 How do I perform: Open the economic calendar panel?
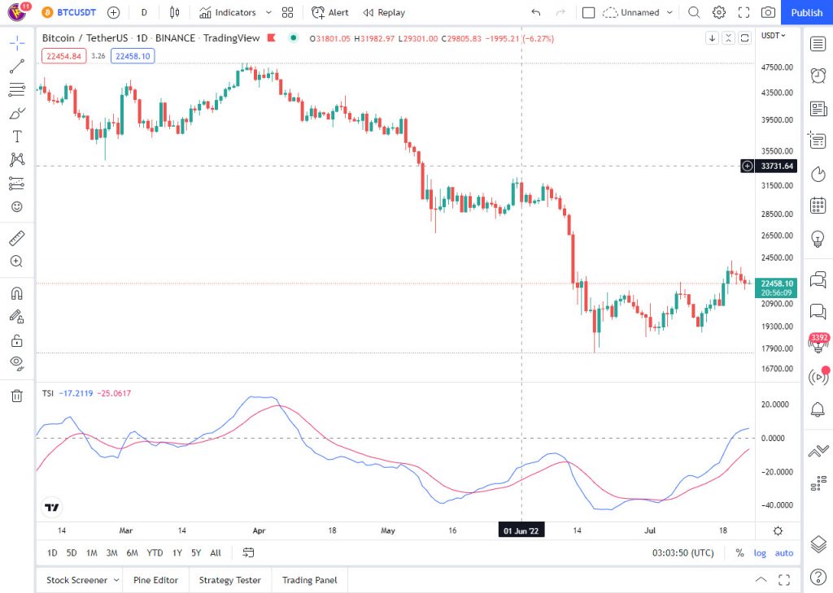pyautogui.click(x=818, y=206)
